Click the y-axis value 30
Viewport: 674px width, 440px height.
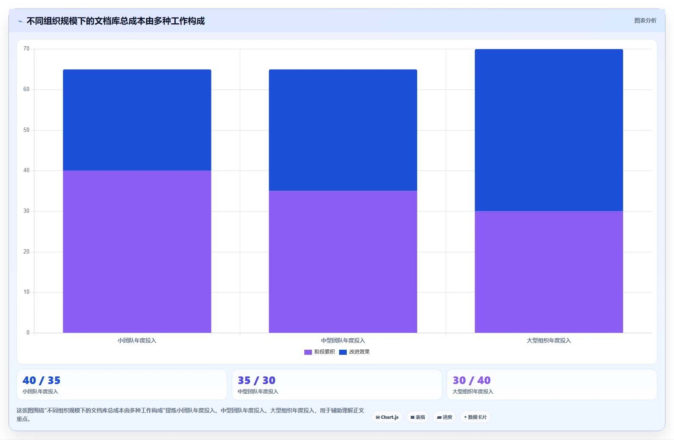click(26, 211)
